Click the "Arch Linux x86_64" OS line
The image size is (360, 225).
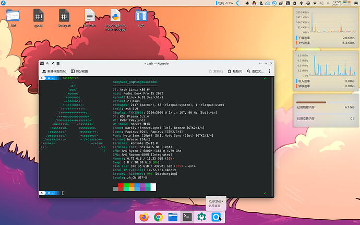pyautogui.click(x=134, y=90)
